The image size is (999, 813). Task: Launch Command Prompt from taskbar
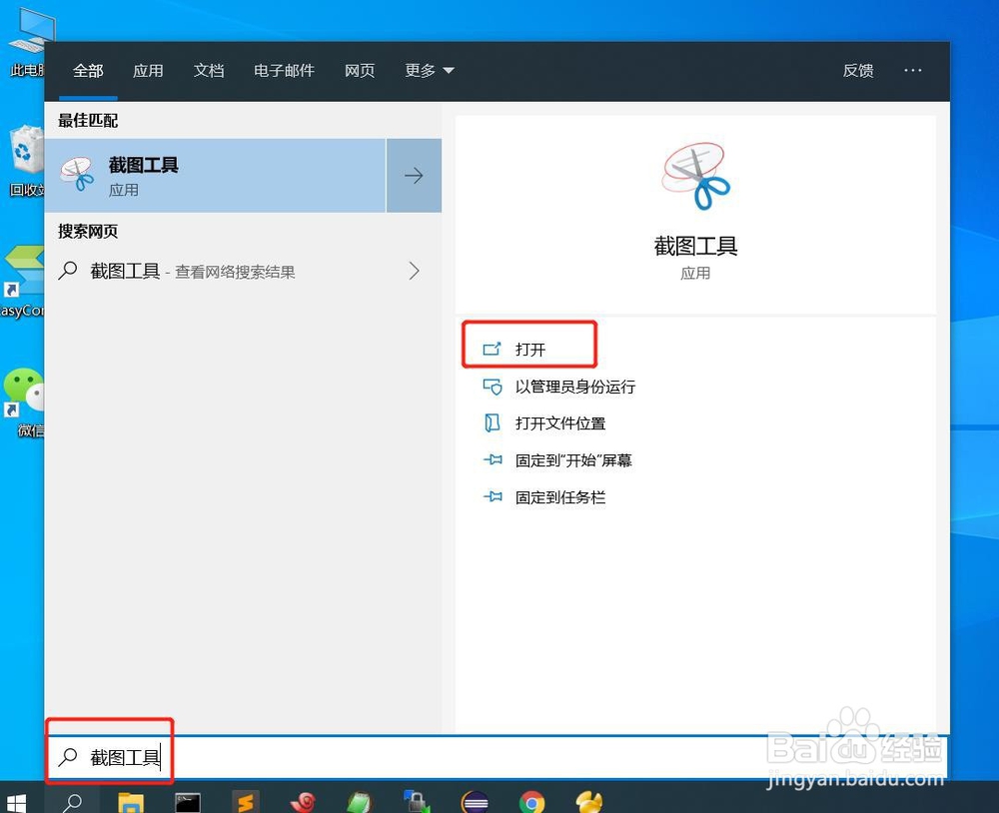pos(188,802)
